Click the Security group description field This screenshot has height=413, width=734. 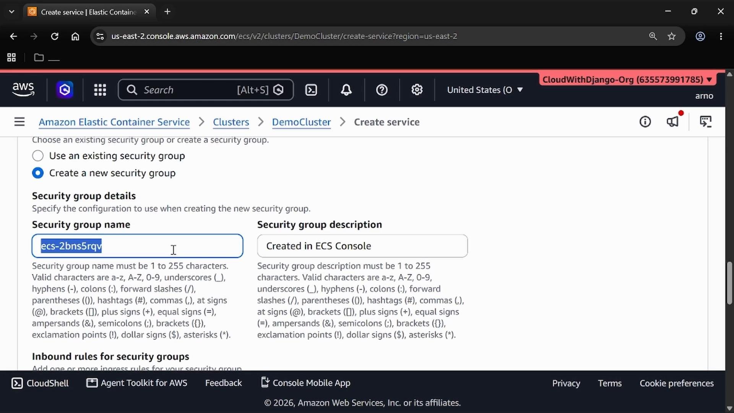coord(362,246)
